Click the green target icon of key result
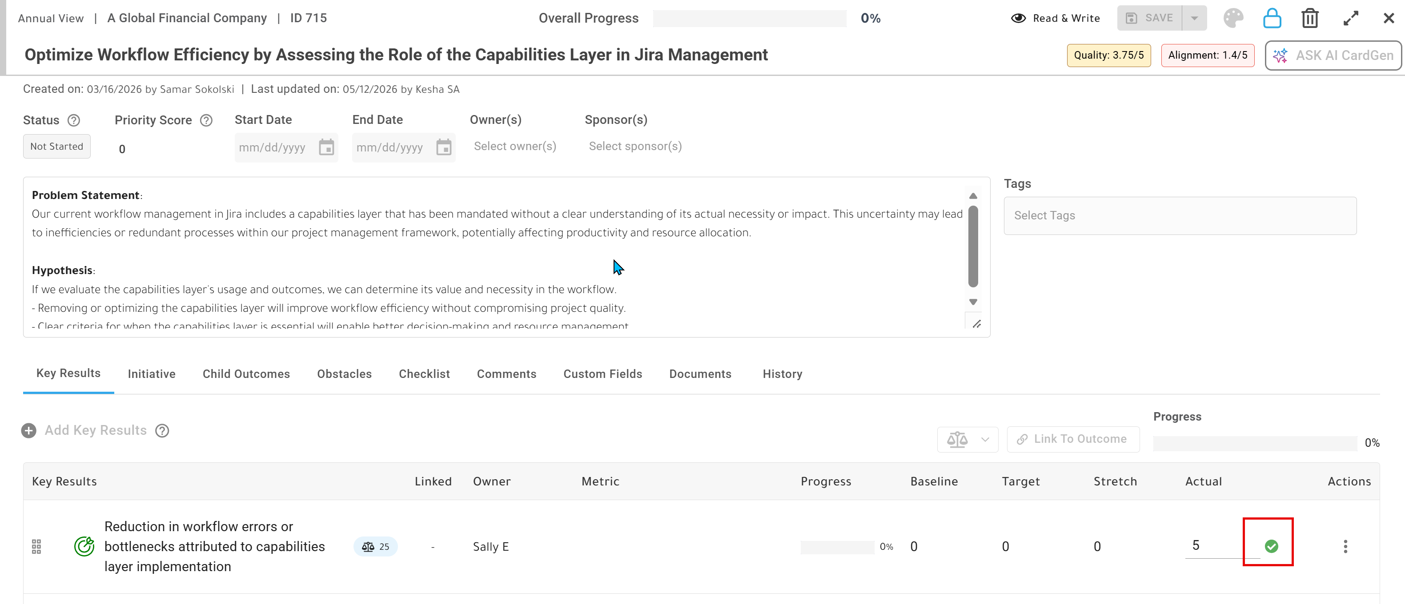The height and width of the screenshot is (604, 1405). [84, 546]
